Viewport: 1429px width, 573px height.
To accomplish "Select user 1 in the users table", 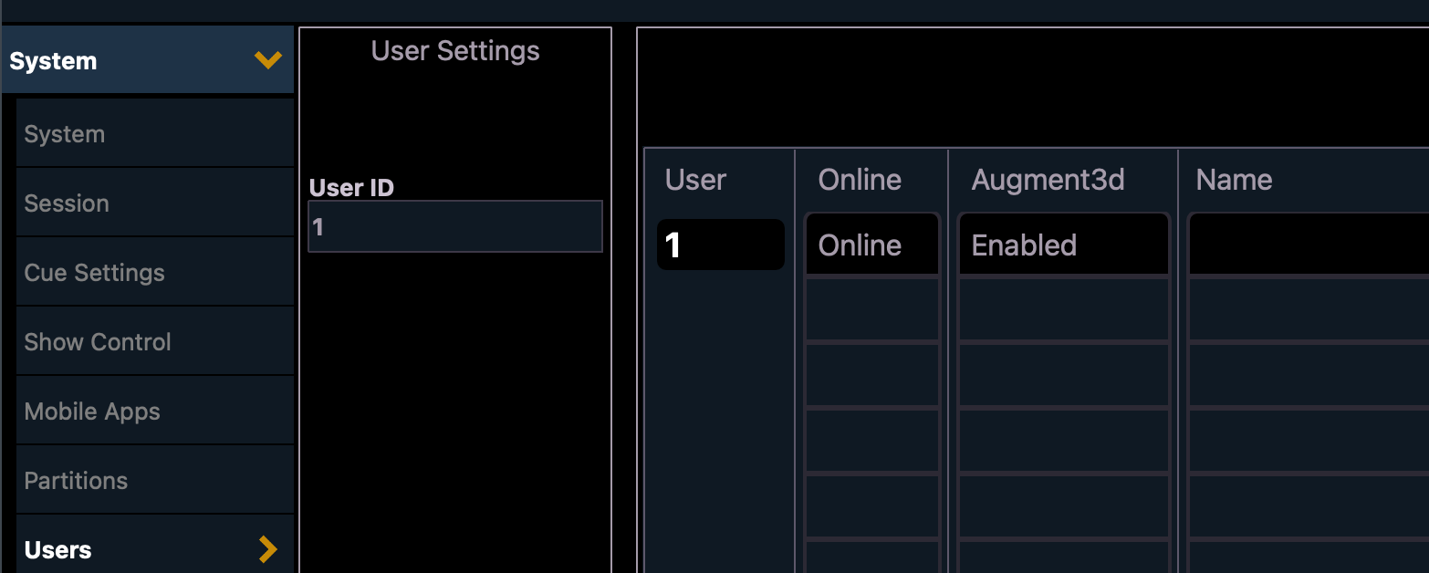I will point(720,244).
